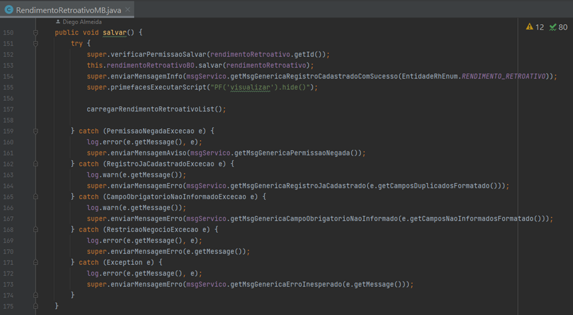The image size is (573, 315).
Task: Click the fold end marker at line 174
Action: click(36, 295)
